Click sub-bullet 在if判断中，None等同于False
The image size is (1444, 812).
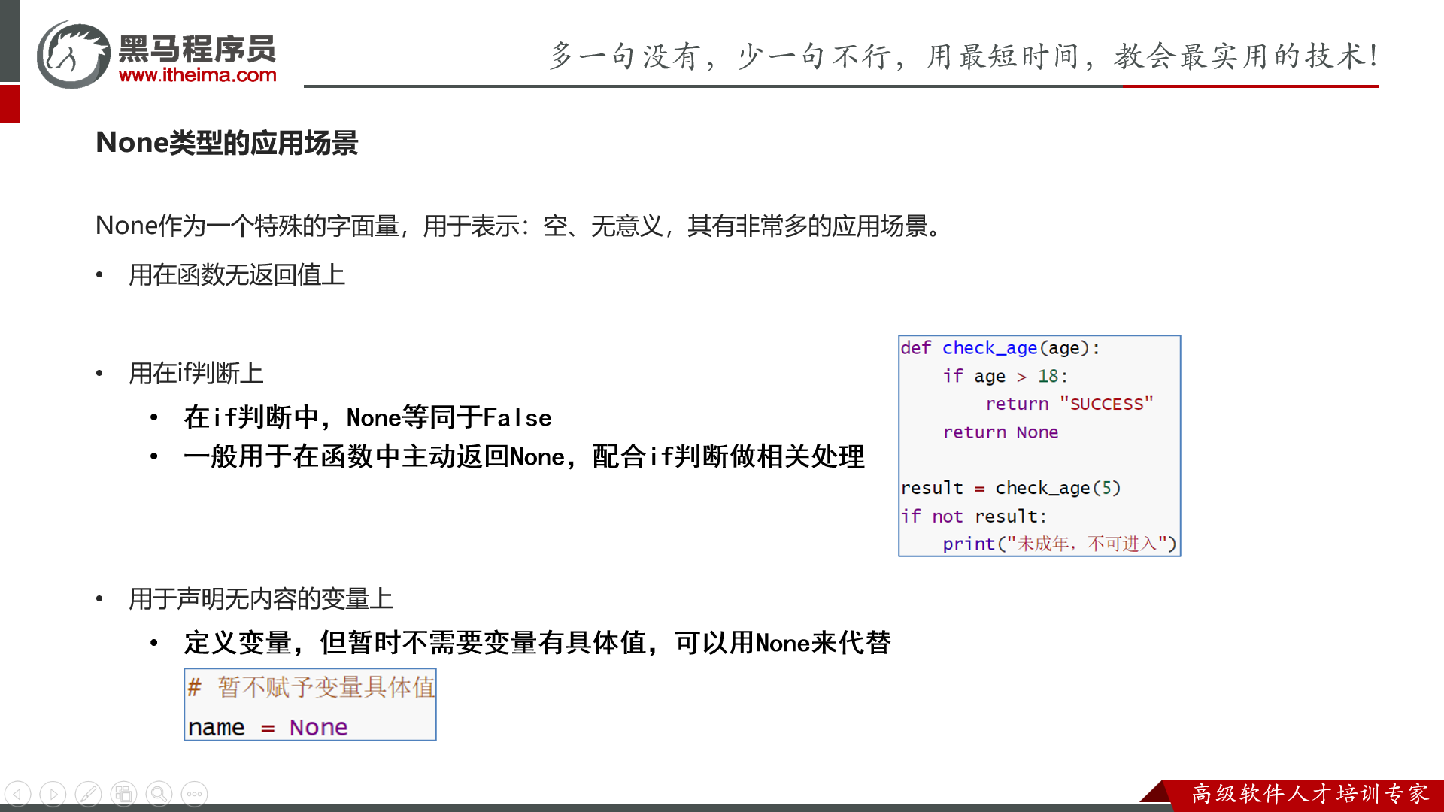[x=367, y=417]
